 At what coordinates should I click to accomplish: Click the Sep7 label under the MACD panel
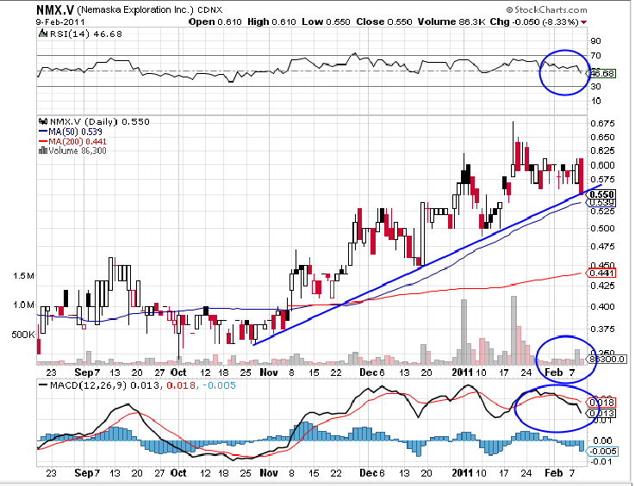pyautogui.click(x=87, y=472)
